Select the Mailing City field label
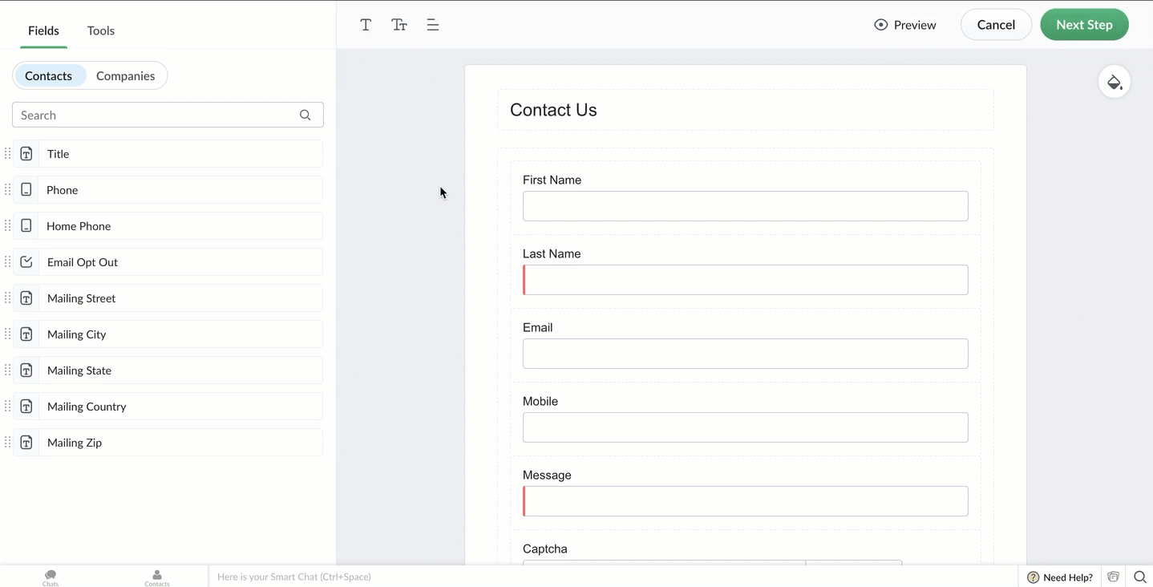Viewport: 1153px width, 587px height. (x=76, y=334)
